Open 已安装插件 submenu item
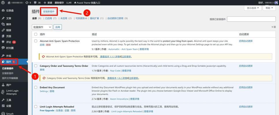 (x=8, y=68)
